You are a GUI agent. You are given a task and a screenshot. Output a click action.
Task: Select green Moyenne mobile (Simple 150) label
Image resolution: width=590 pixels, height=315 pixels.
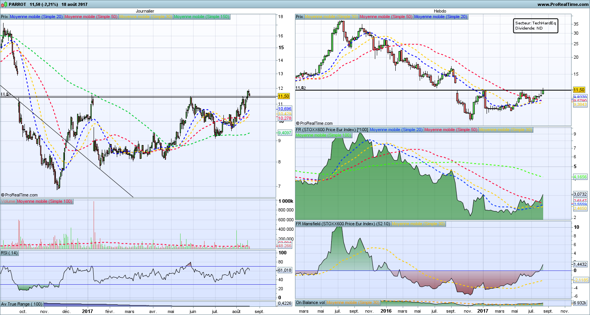click(x=201, y=17)
